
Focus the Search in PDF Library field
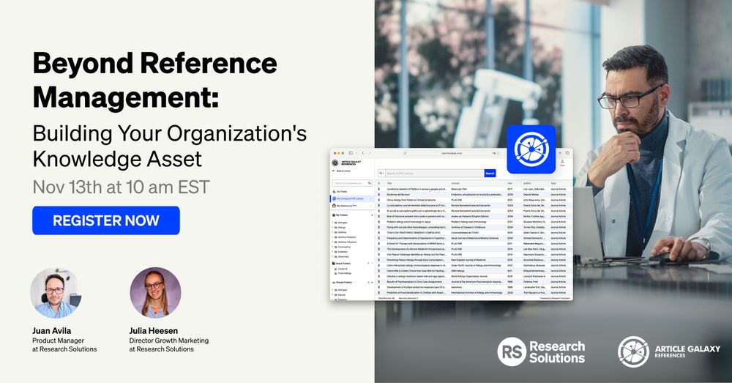point(435,174)
